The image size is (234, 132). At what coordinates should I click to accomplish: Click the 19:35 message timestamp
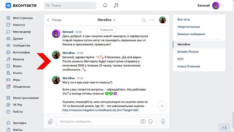point(80,53)
